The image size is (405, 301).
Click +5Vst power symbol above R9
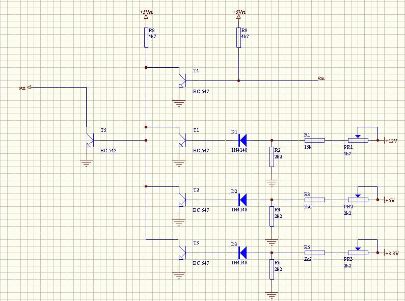(238, 17)
